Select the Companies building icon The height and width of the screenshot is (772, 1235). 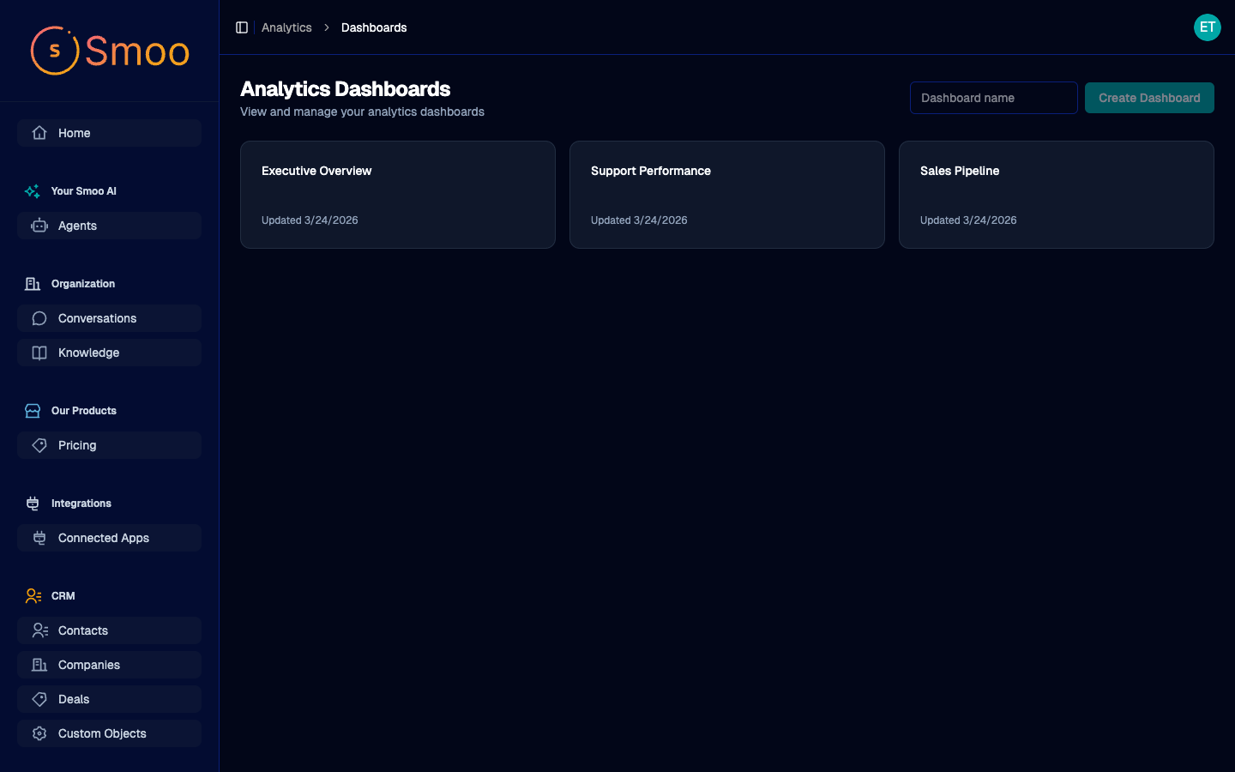[x=39, y=665]
